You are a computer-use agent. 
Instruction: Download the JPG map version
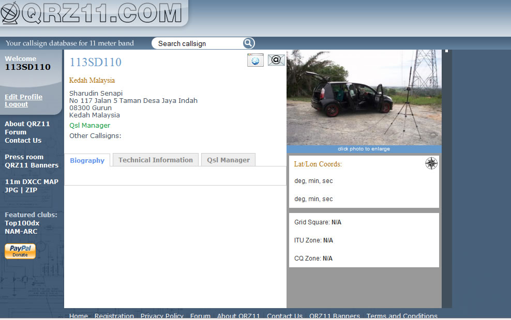(x=11, y=190)
